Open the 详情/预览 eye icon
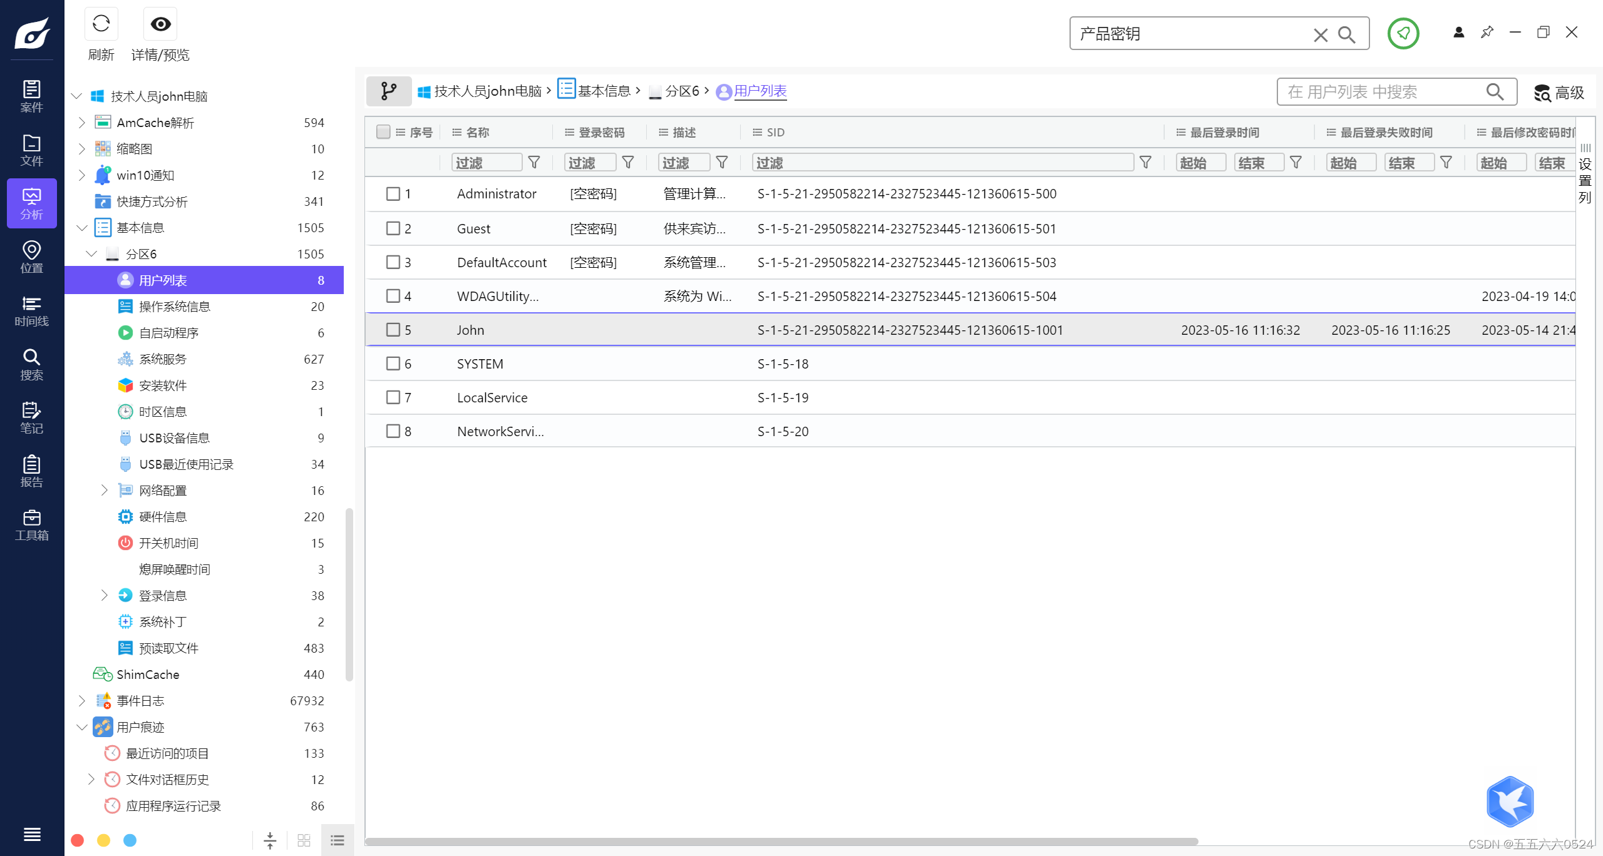 tap(160, 24)
